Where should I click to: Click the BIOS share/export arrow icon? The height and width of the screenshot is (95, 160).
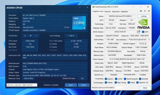[138, 32]
